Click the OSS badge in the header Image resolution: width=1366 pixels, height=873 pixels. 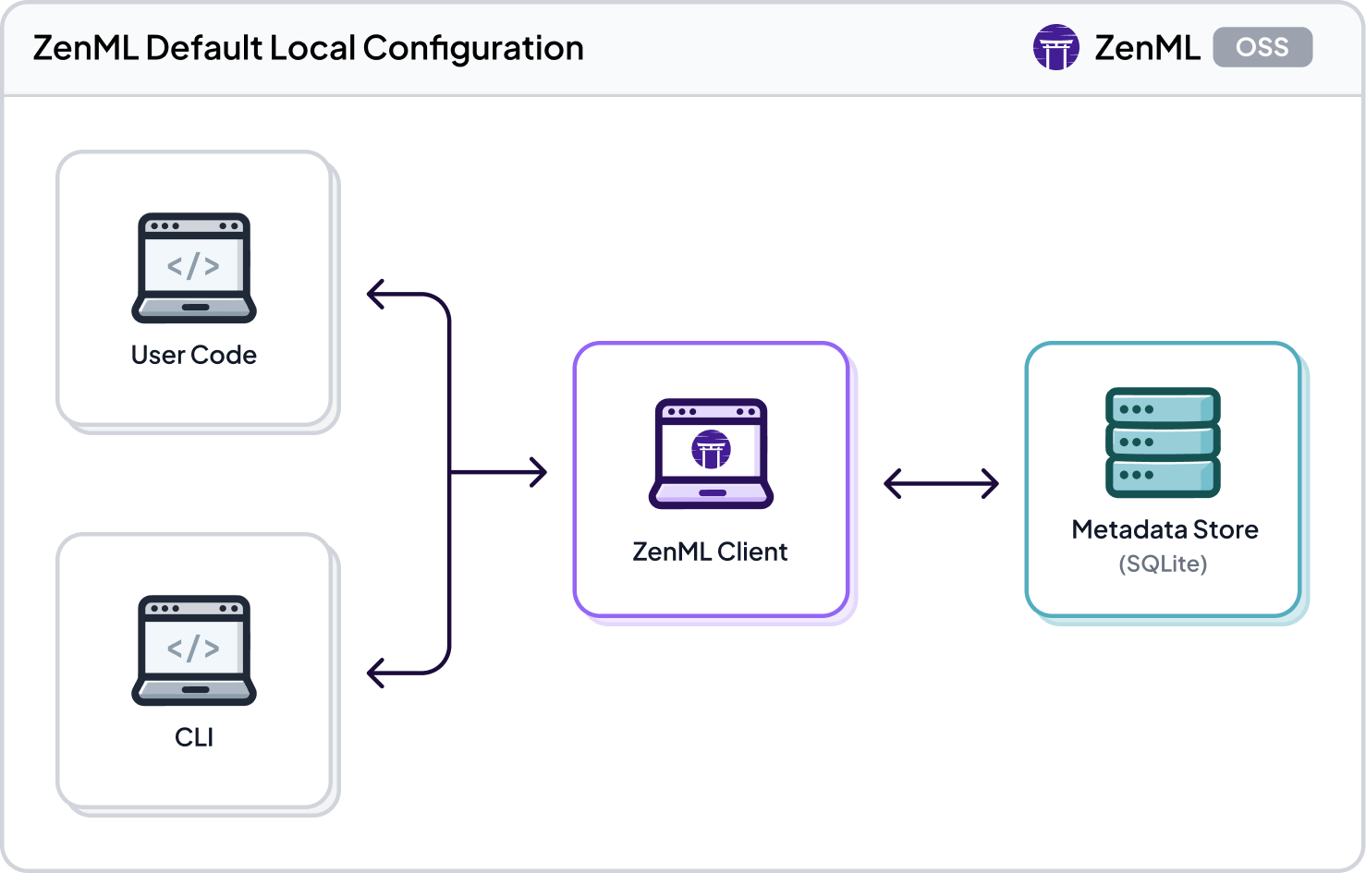(x=1263, y=47)
